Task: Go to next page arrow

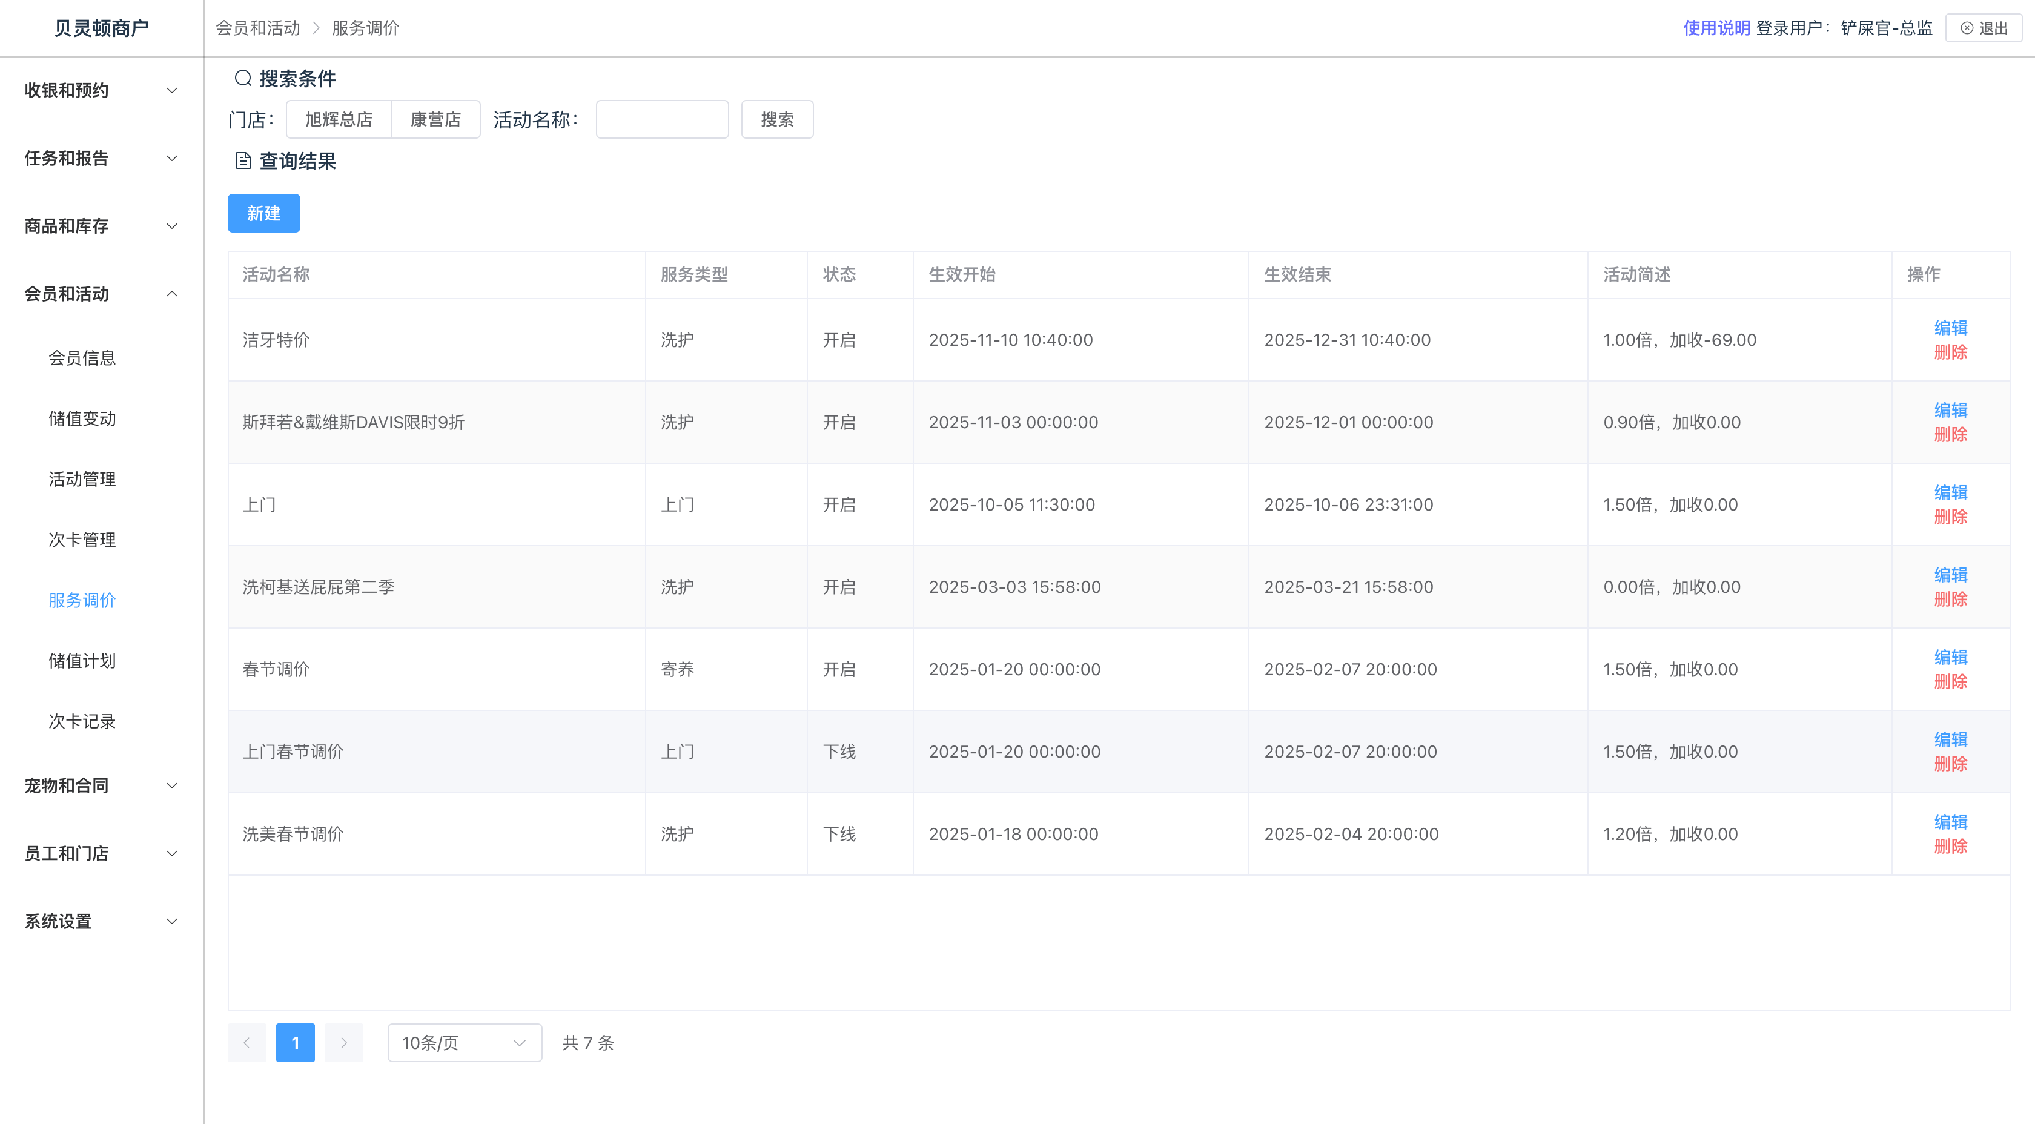Action: [x=343, y=1043]
